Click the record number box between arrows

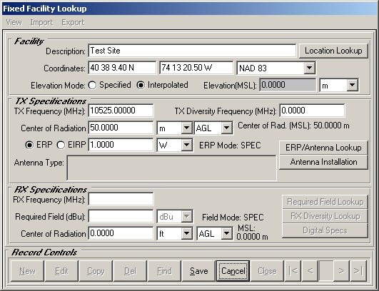pos(325,271)
